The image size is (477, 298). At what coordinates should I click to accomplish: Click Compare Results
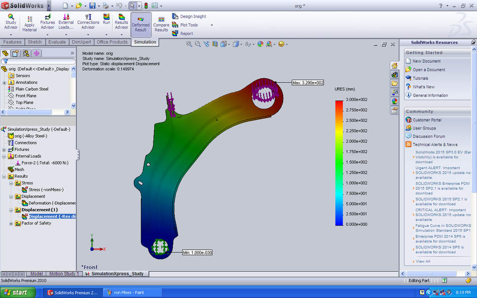pos(161,24)
